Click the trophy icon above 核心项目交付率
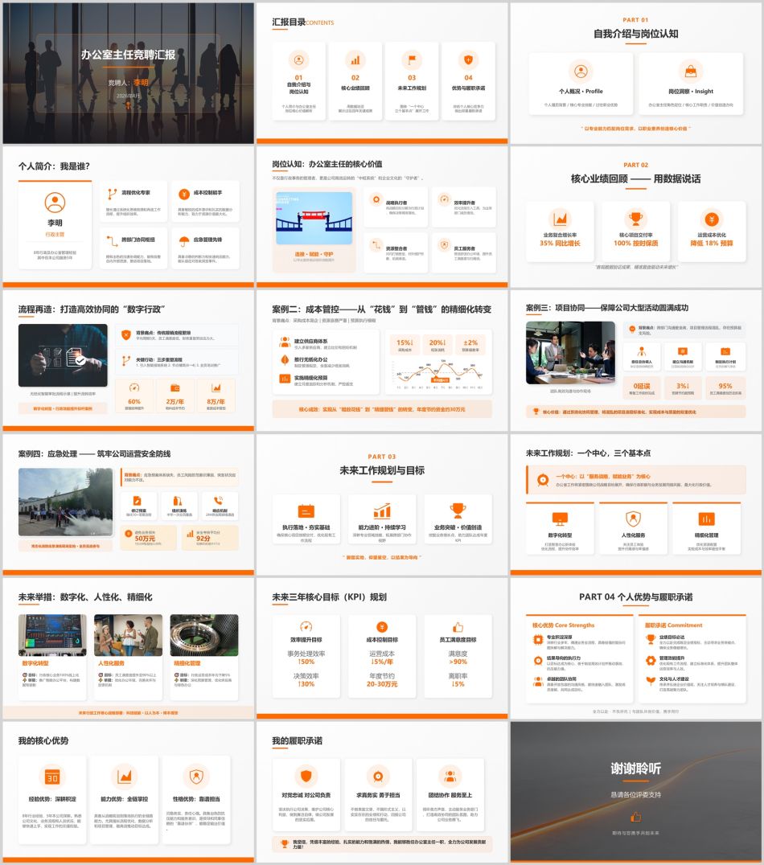The height and width of the screenshot is (865, 764). [x=635, y=219]
